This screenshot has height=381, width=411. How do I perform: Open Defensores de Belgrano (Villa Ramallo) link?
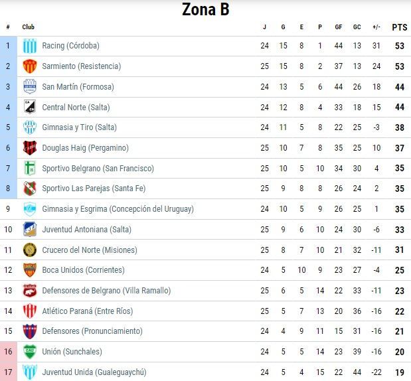[x=106, y=291]
